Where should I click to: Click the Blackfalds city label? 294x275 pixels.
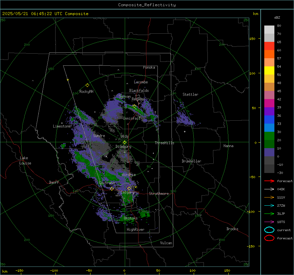coord(139,91)
